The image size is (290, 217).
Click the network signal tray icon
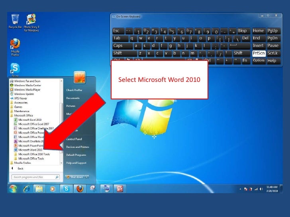256,189
